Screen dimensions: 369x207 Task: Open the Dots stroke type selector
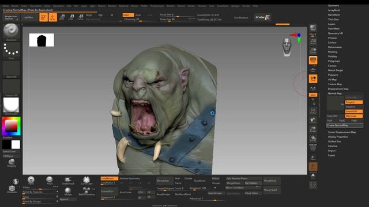(x=11, y=51)
